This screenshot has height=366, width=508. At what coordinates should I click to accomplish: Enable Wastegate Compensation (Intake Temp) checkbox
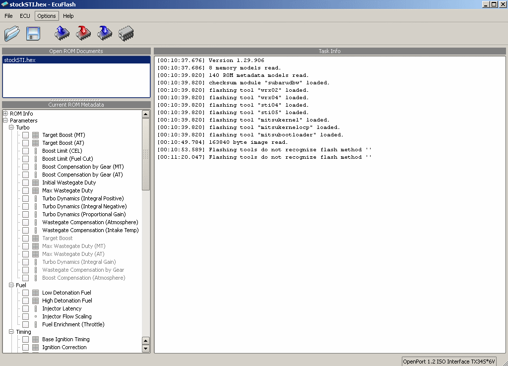(26, 230)
